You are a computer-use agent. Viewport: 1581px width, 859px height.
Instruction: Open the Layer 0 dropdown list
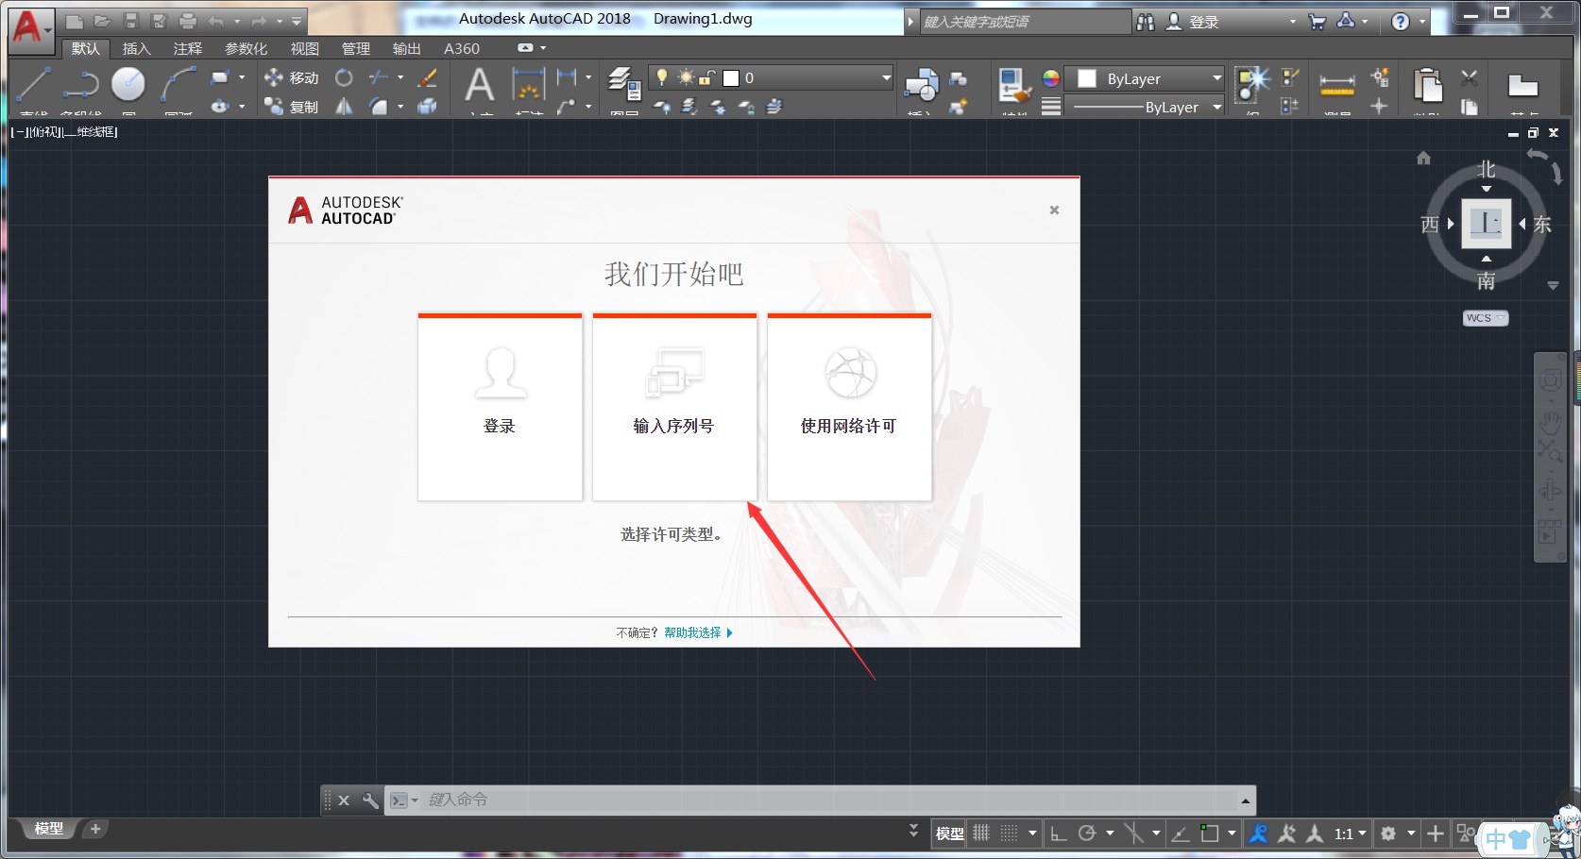pyautogui.click(x=886, y=77)
